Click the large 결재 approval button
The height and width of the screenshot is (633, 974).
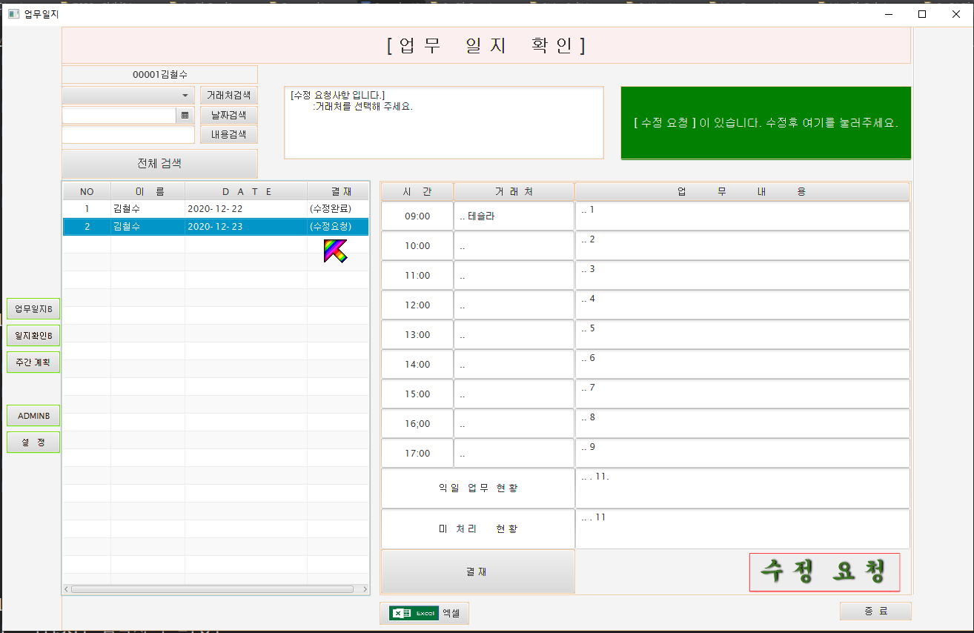coord(477,571)
